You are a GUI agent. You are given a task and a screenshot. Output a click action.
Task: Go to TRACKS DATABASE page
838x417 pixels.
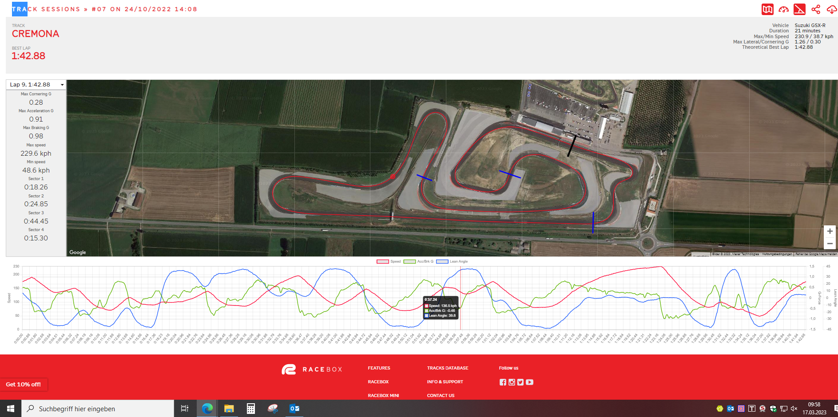tap(447, 368)
